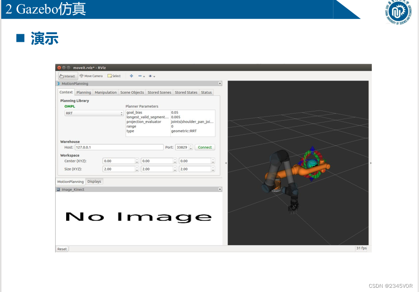Image resolution: width=419 pixels, height=292 pixels.
Task: Activate the Move Camera tool
Action: 91,76
